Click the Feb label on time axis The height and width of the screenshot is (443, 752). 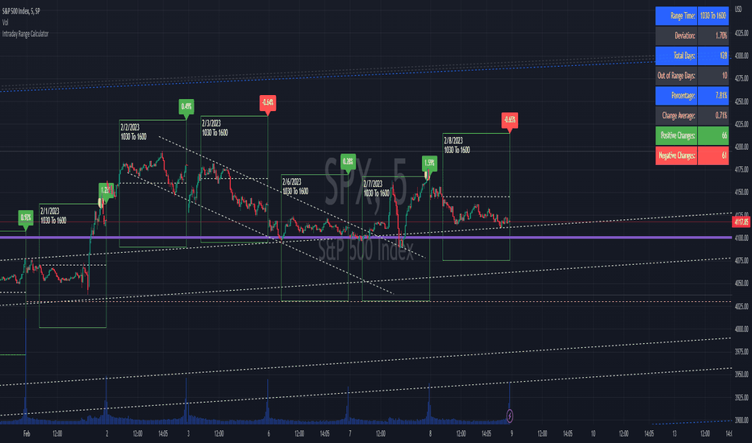pos(27,433)
